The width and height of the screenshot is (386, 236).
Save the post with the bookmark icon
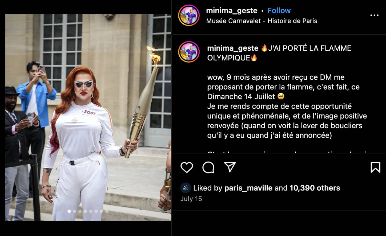375,167
